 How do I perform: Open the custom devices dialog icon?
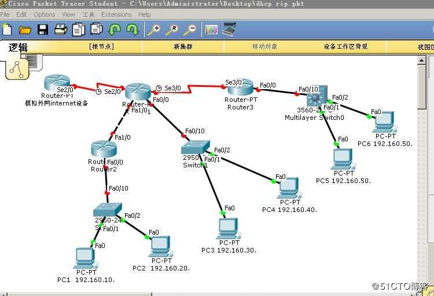pos(229,30)
